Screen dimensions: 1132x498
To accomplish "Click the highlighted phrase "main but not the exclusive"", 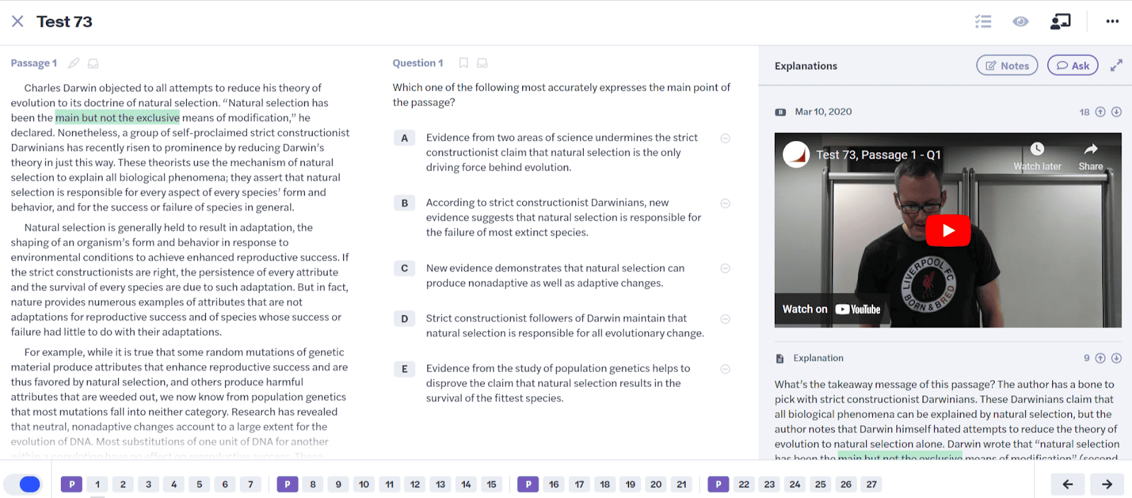I will (x=117, y=117).
